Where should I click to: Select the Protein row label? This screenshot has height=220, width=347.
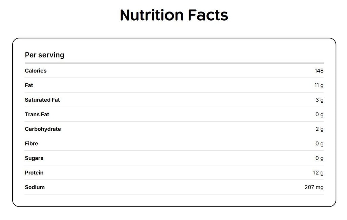34,173
